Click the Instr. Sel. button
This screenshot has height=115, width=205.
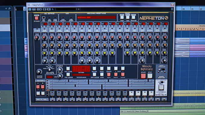pyautogui.click(x=42, y=99)
